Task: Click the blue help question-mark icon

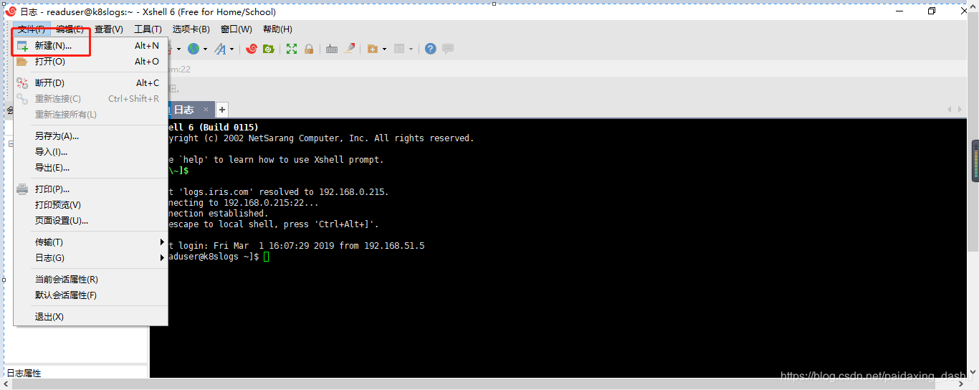Action: point(430,49)
